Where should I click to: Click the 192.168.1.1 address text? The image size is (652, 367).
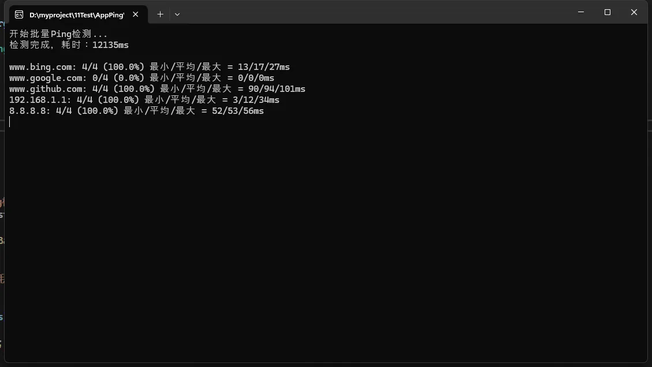tap(37, 100)
